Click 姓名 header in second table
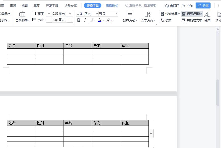 click(x=12, y=123)
